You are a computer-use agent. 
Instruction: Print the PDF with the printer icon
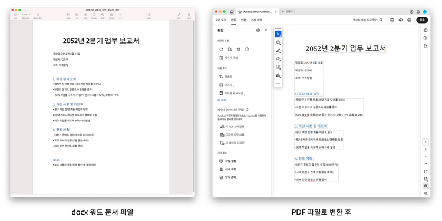[x=410, y=20]
